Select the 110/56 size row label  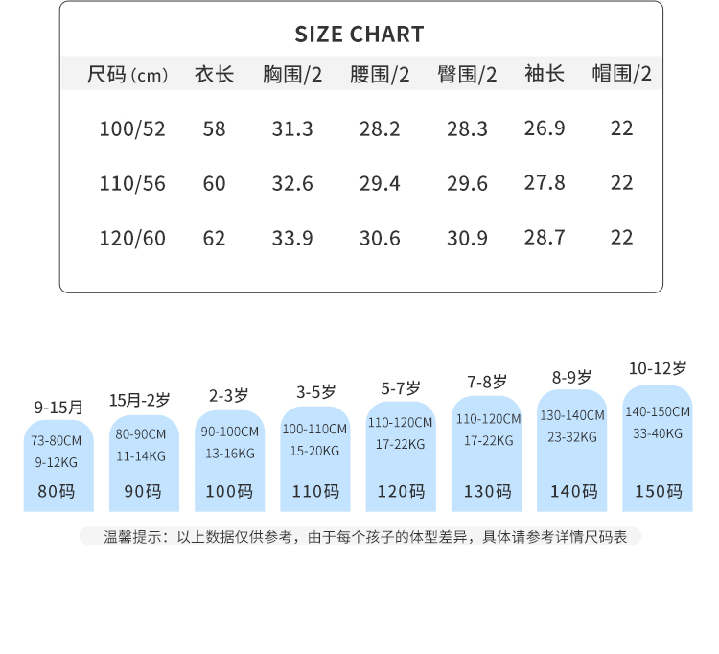pyautogui.click(x=132, y=183)
